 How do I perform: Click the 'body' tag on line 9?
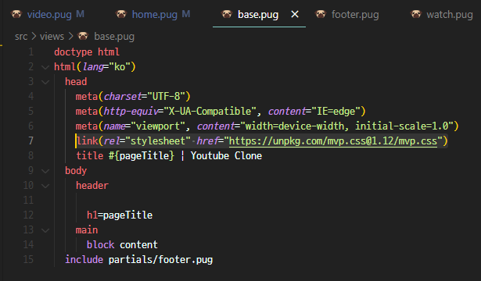click(x=76, y=171)
